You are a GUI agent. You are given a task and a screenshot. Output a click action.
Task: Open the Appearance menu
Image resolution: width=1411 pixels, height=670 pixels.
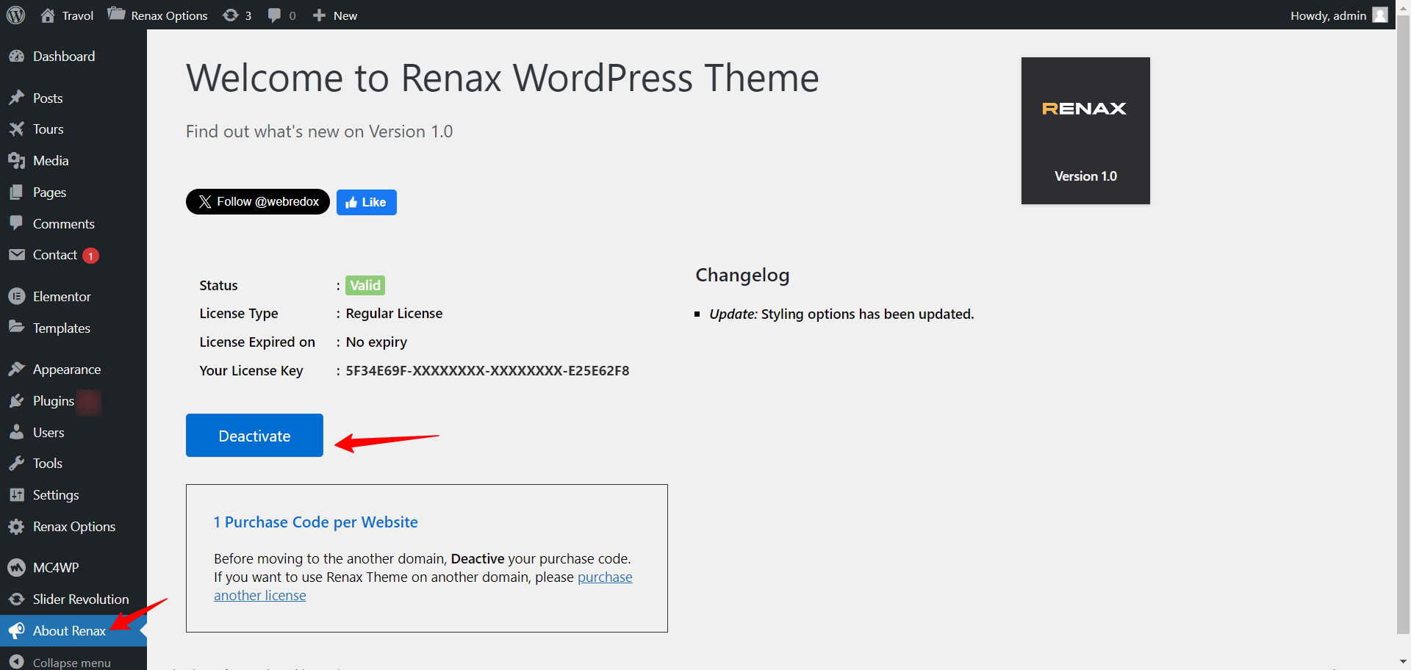73,369
